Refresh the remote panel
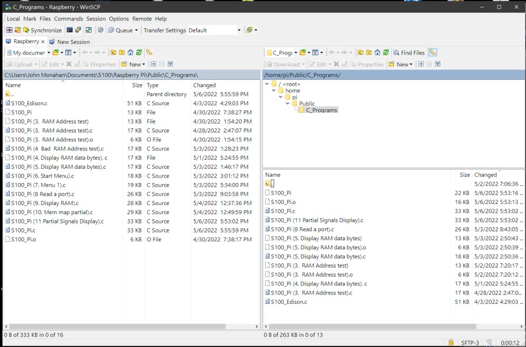Viewport: 526px width, 347px height. (x=386, y=53)
